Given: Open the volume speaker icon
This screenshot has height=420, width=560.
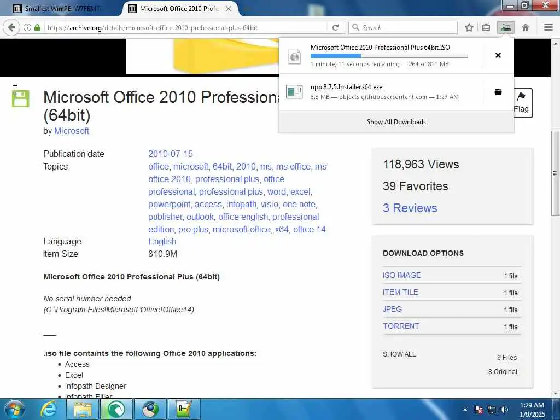Looking at the screenshot, I should [x=505, y=410].
